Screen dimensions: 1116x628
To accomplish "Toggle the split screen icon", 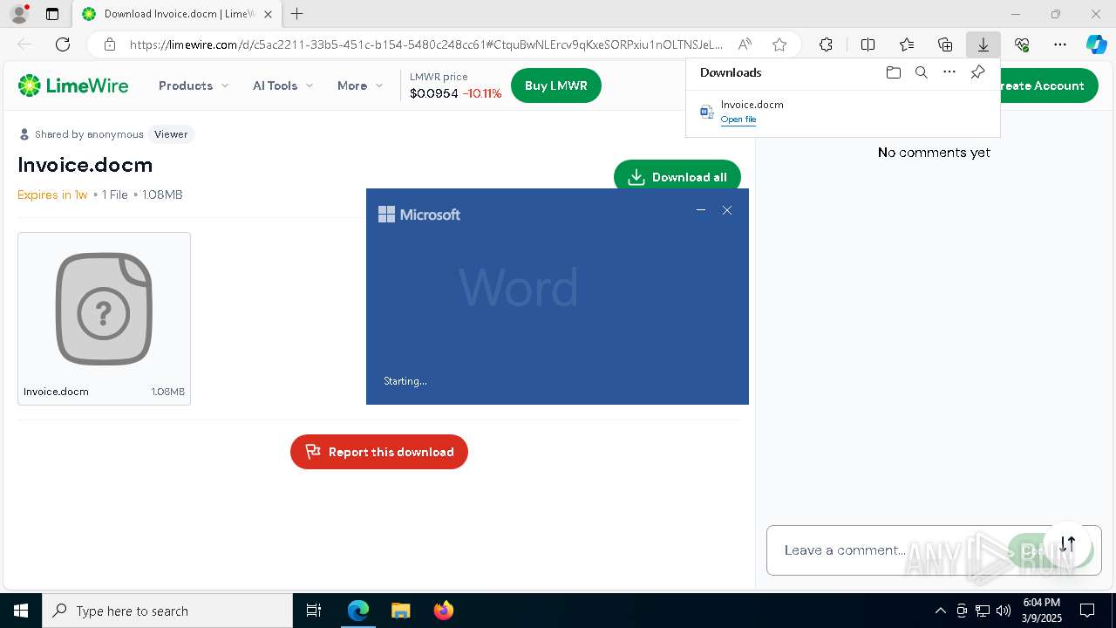I will [868, 44].
